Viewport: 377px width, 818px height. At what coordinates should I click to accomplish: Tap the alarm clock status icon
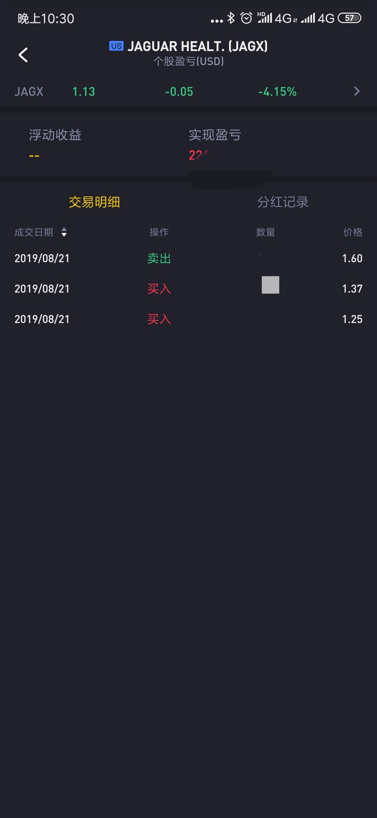(x=246, y=18)
